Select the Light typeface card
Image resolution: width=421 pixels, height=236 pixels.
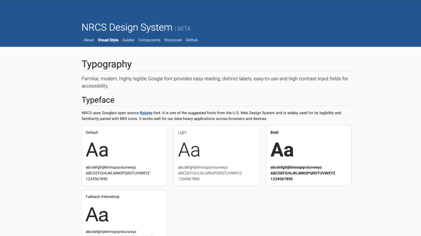pos(216,155)
